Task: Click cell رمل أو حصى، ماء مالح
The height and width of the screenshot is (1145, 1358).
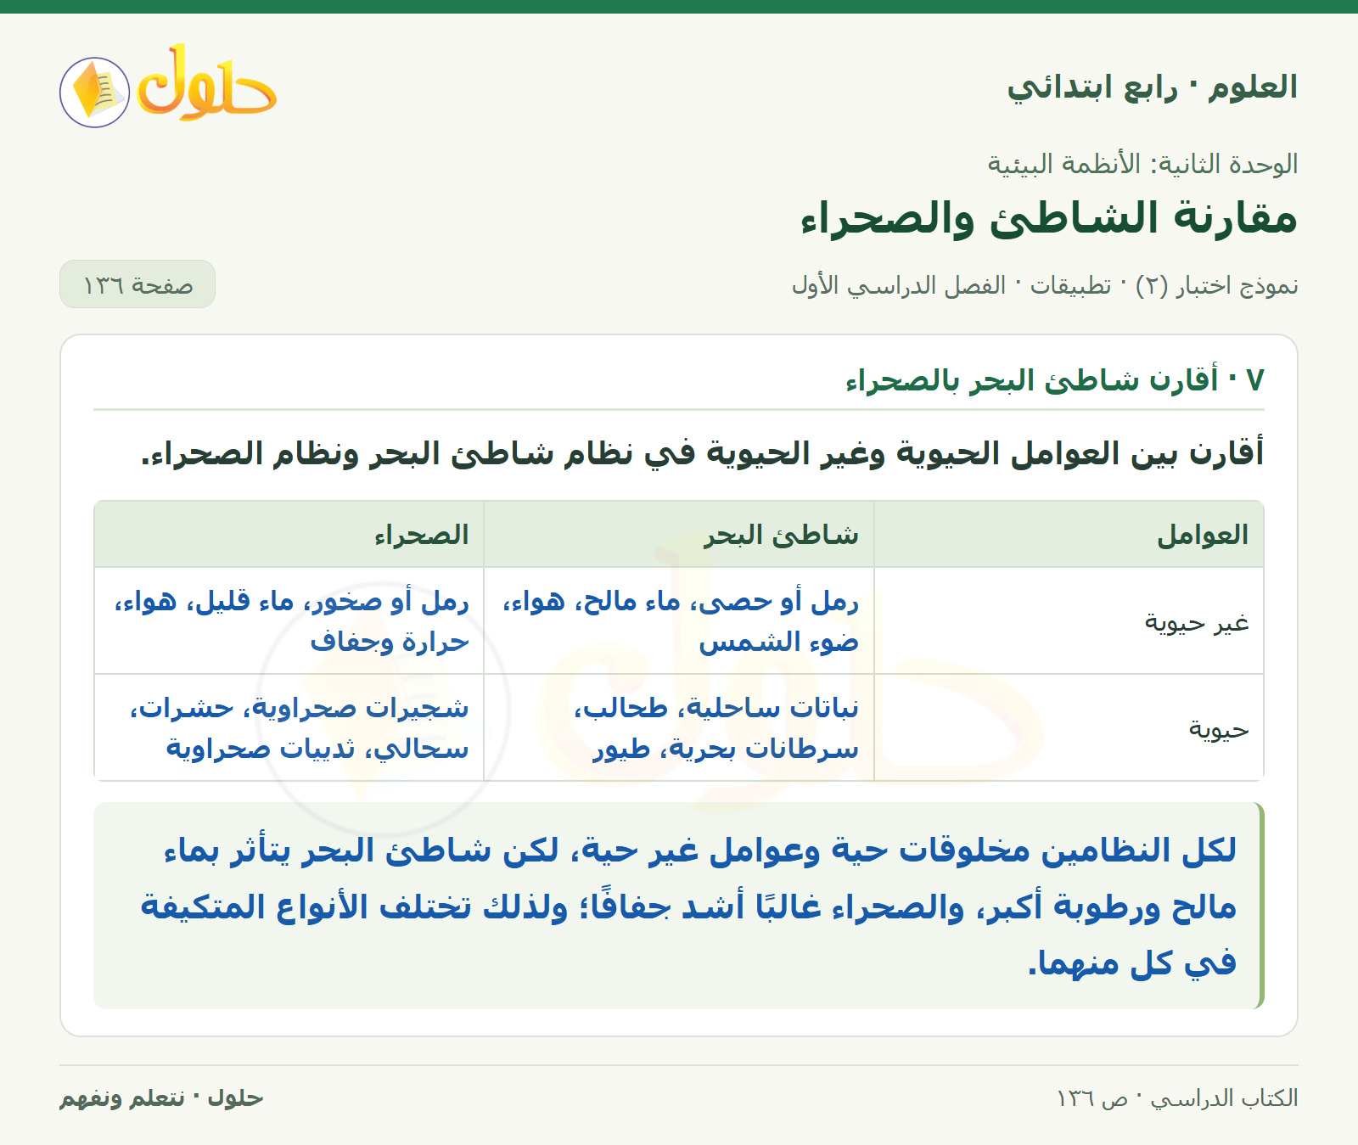Action: 679,621
